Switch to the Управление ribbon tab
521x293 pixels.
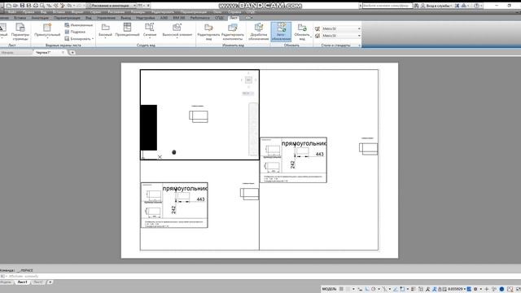106,18
